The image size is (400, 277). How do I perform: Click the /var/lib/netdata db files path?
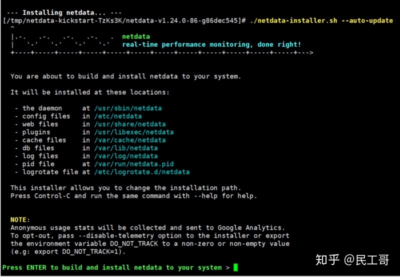[x=126, y=148]
